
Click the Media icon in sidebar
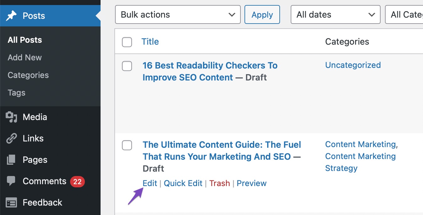click(x=11, y=117)
